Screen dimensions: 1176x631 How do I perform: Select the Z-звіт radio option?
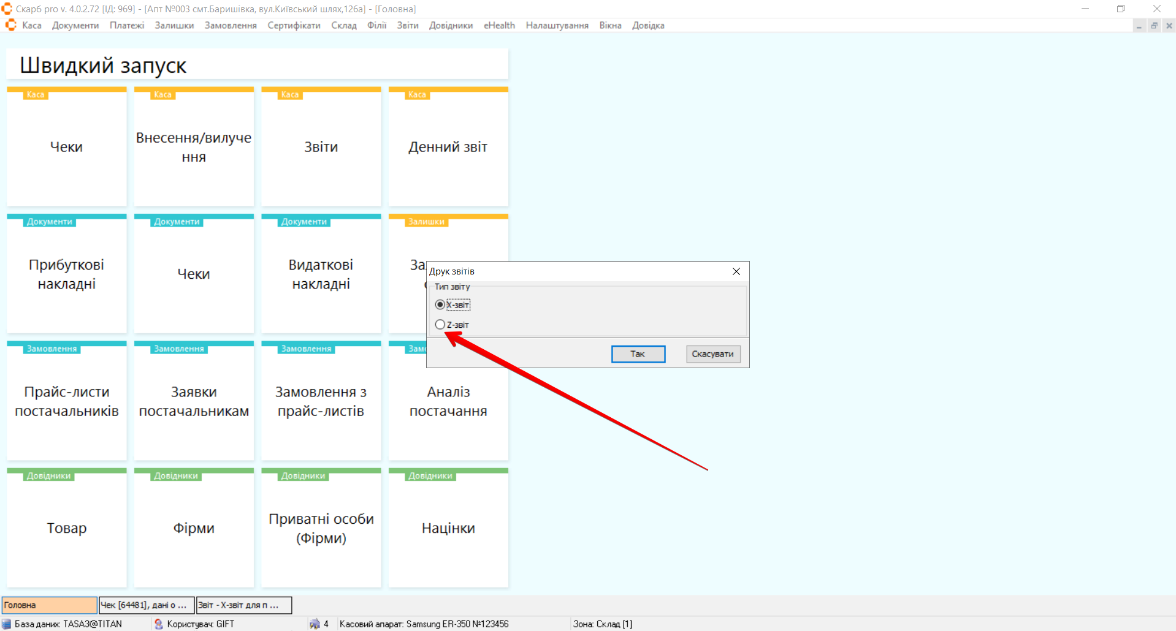[x=440, y=325]
